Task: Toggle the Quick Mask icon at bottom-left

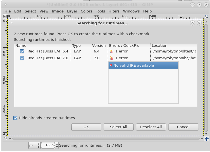Action: (x=5, y=139)
